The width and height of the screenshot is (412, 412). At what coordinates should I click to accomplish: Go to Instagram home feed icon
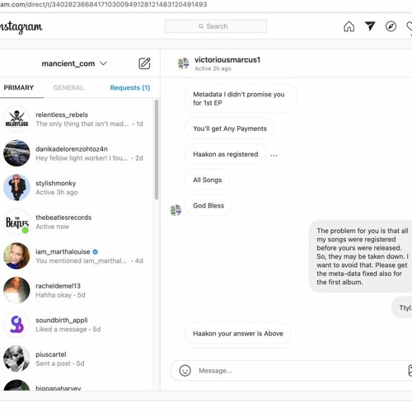click(x=349, y=26)
